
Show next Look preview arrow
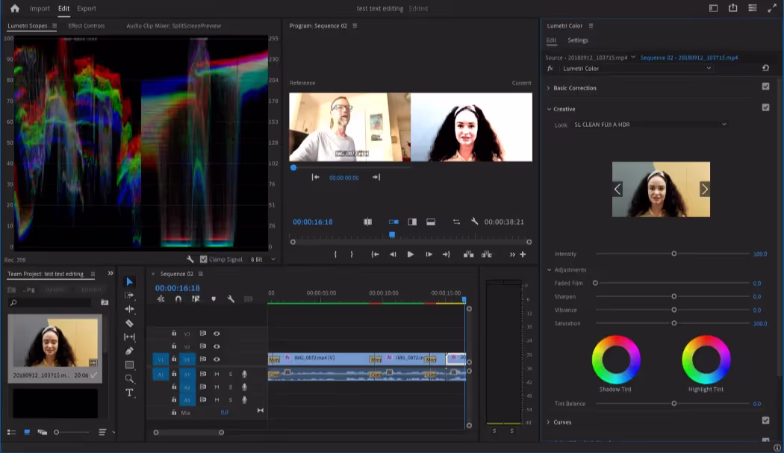tap(705, 189)
